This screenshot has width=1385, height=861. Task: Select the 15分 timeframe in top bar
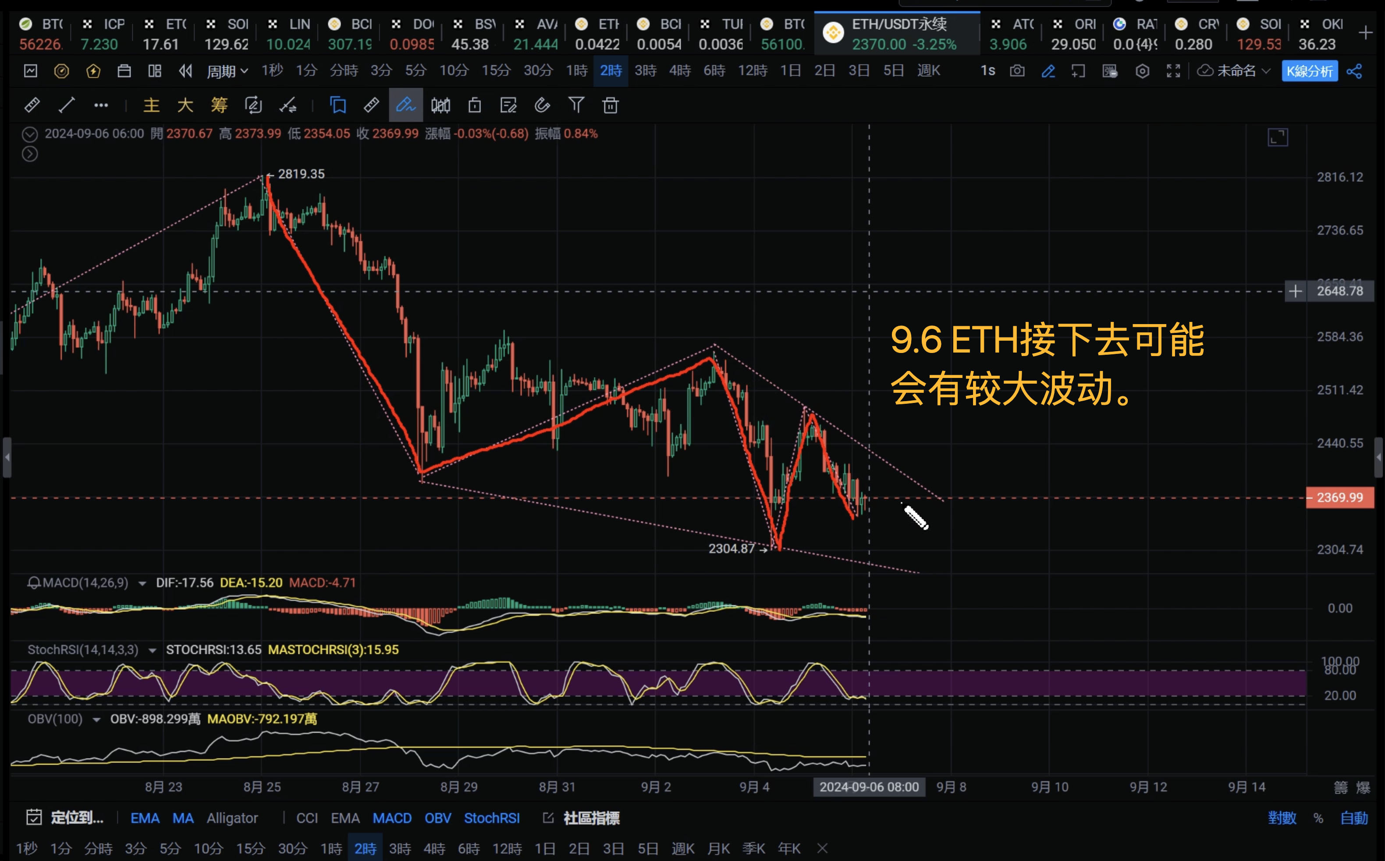click(496, 71)
